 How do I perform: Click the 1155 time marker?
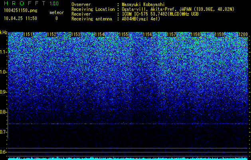point(124,34)
